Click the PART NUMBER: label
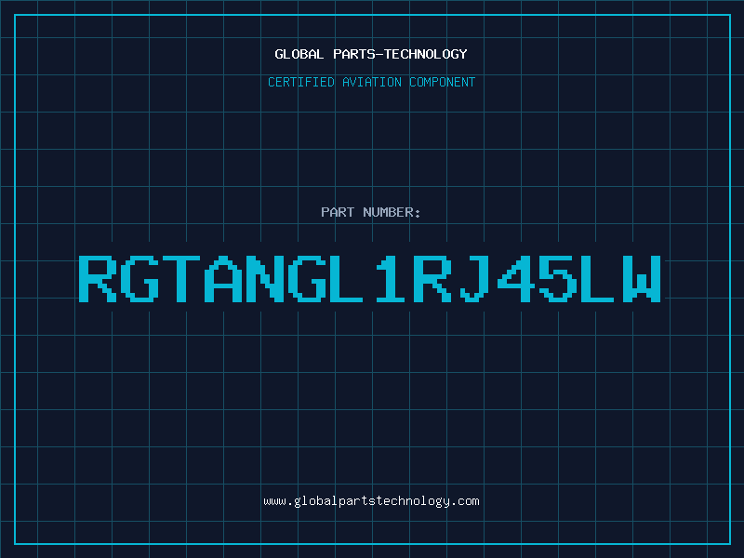Screen dimensions: 744x558 pos(371,212)
